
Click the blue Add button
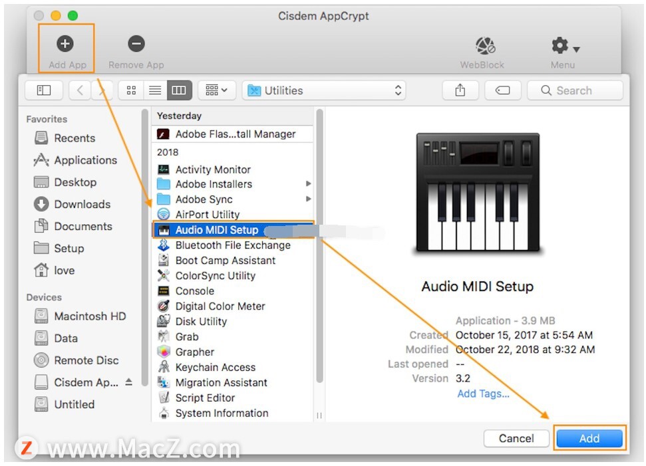coord(589,439)
